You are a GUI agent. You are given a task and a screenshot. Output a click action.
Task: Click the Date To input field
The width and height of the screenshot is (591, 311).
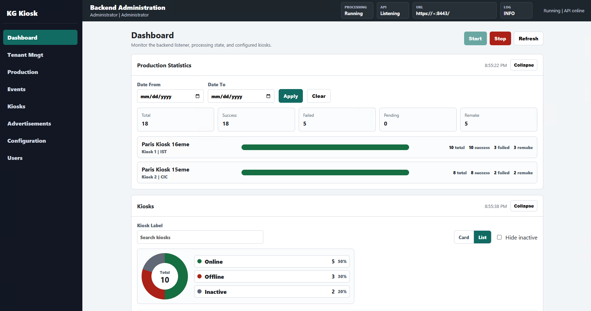point(241,96)
